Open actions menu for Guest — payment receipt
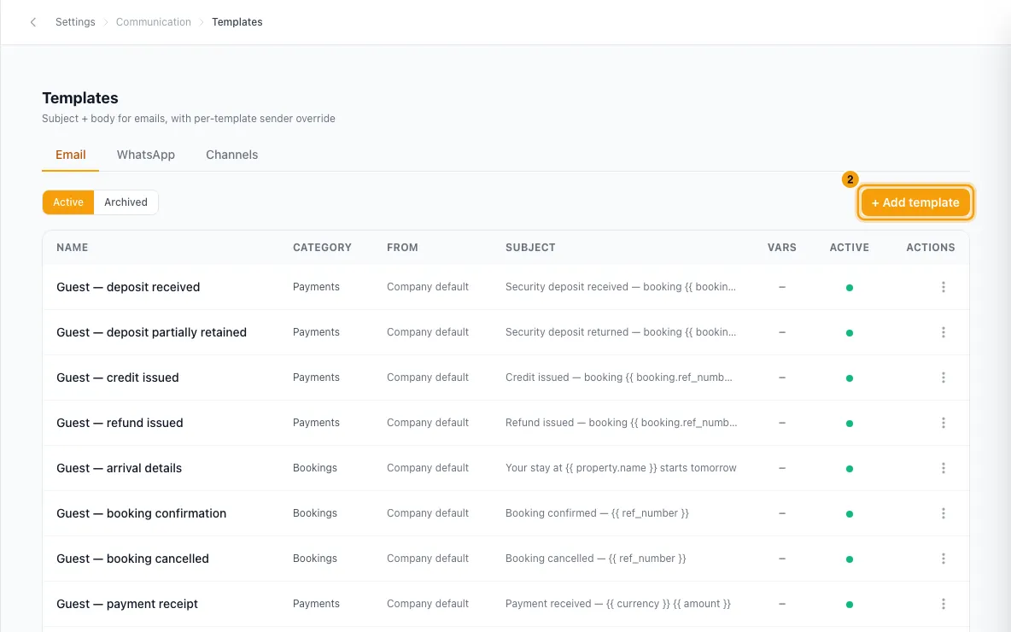Screen dimensions: 1011x632 [x=943, y=604]
